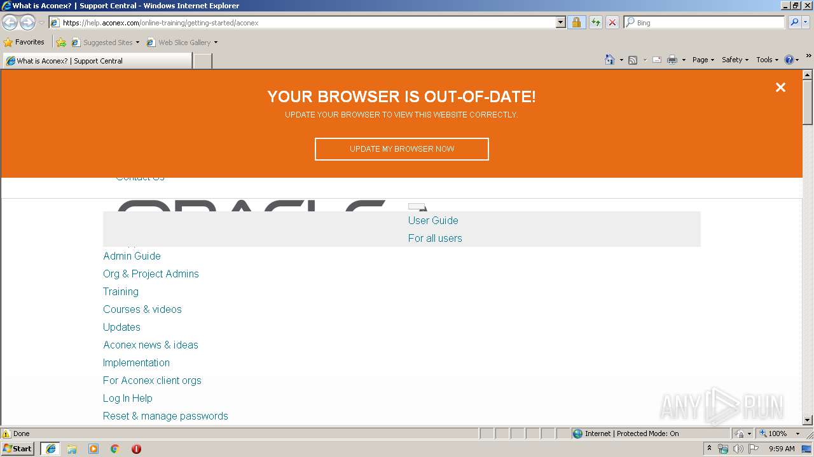814x457 pixels.
Task: Open the Courses & videos link
Action: click(x=142, y=309)
